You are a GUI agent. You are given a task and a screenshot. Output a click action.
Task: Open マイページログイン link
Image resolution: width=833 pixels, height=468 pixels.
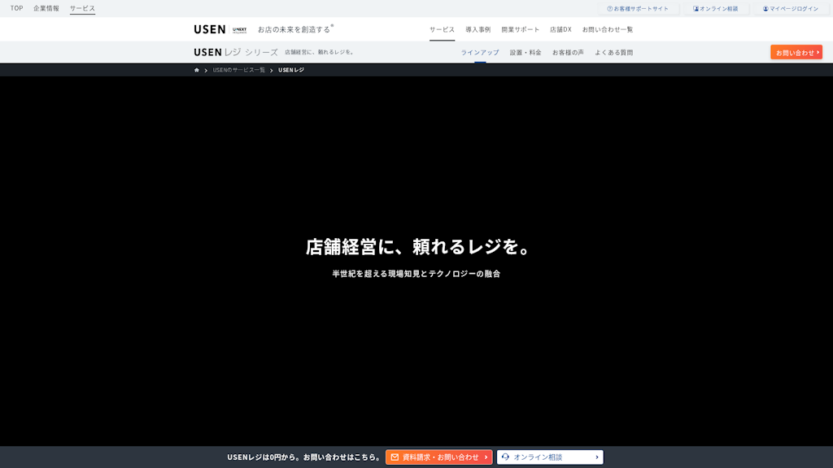click(791, 8)
